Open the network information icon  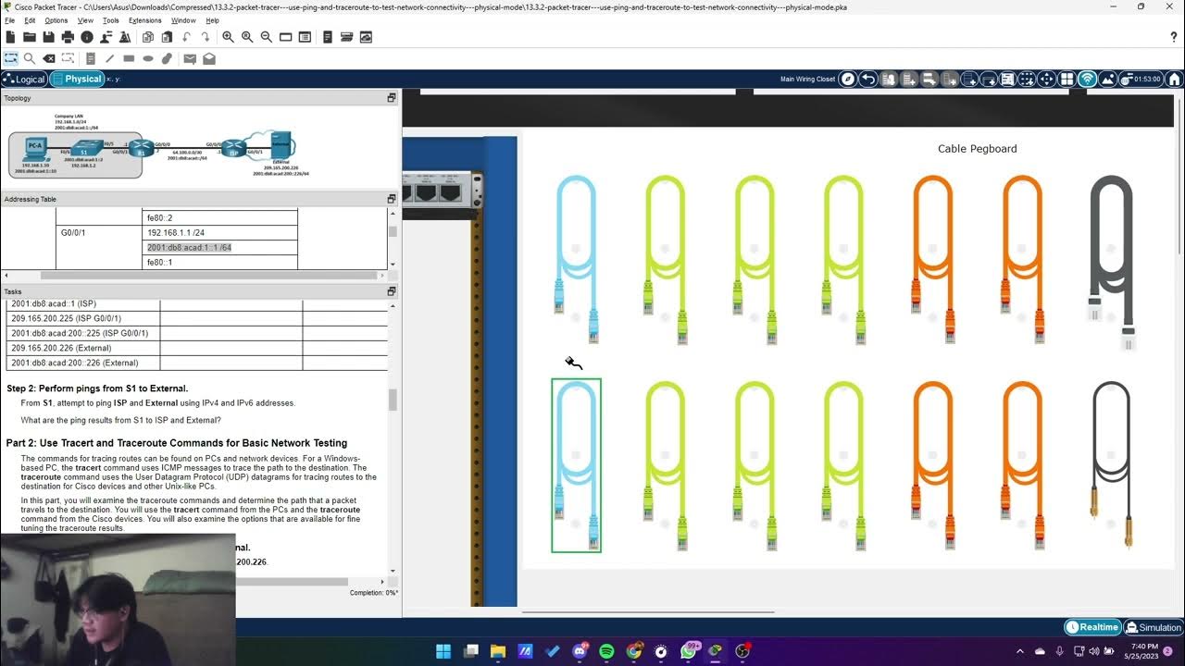coord(87,37)
